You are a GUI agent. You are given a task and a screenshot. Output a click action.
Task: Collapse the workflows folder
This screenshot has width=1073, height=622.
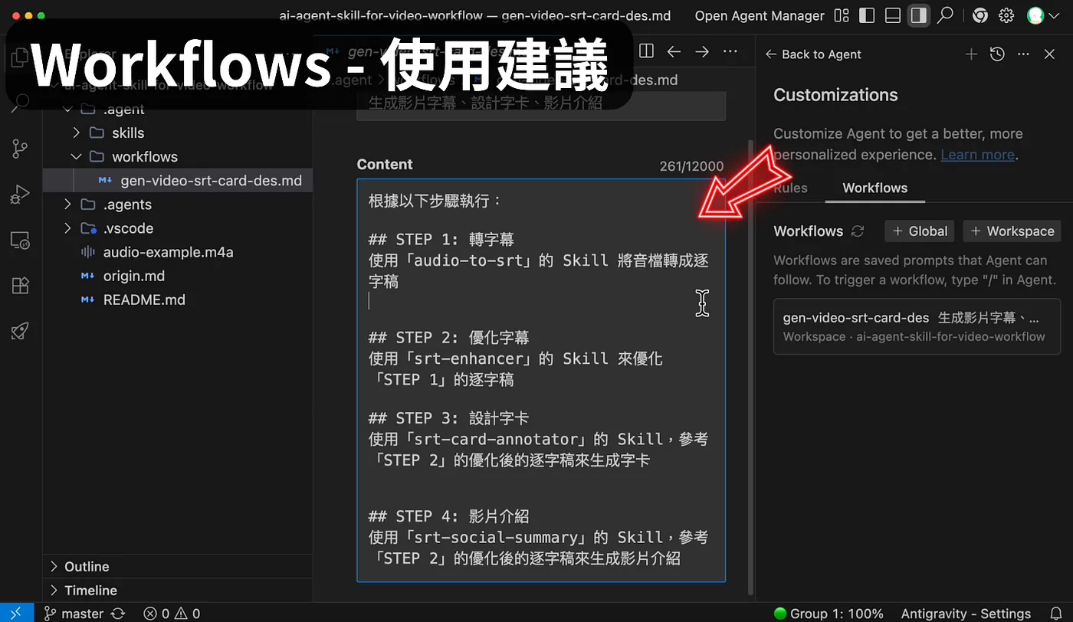[x=76, y=157]
